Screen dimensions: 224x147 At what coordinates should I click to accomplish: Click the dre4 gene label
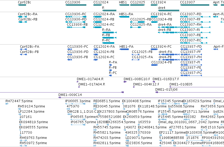(x=162, y=8)
